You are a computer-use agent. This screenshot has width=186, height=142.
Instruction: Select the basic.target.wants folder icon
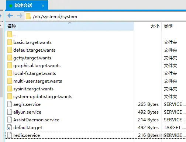(x=10, y=42)
